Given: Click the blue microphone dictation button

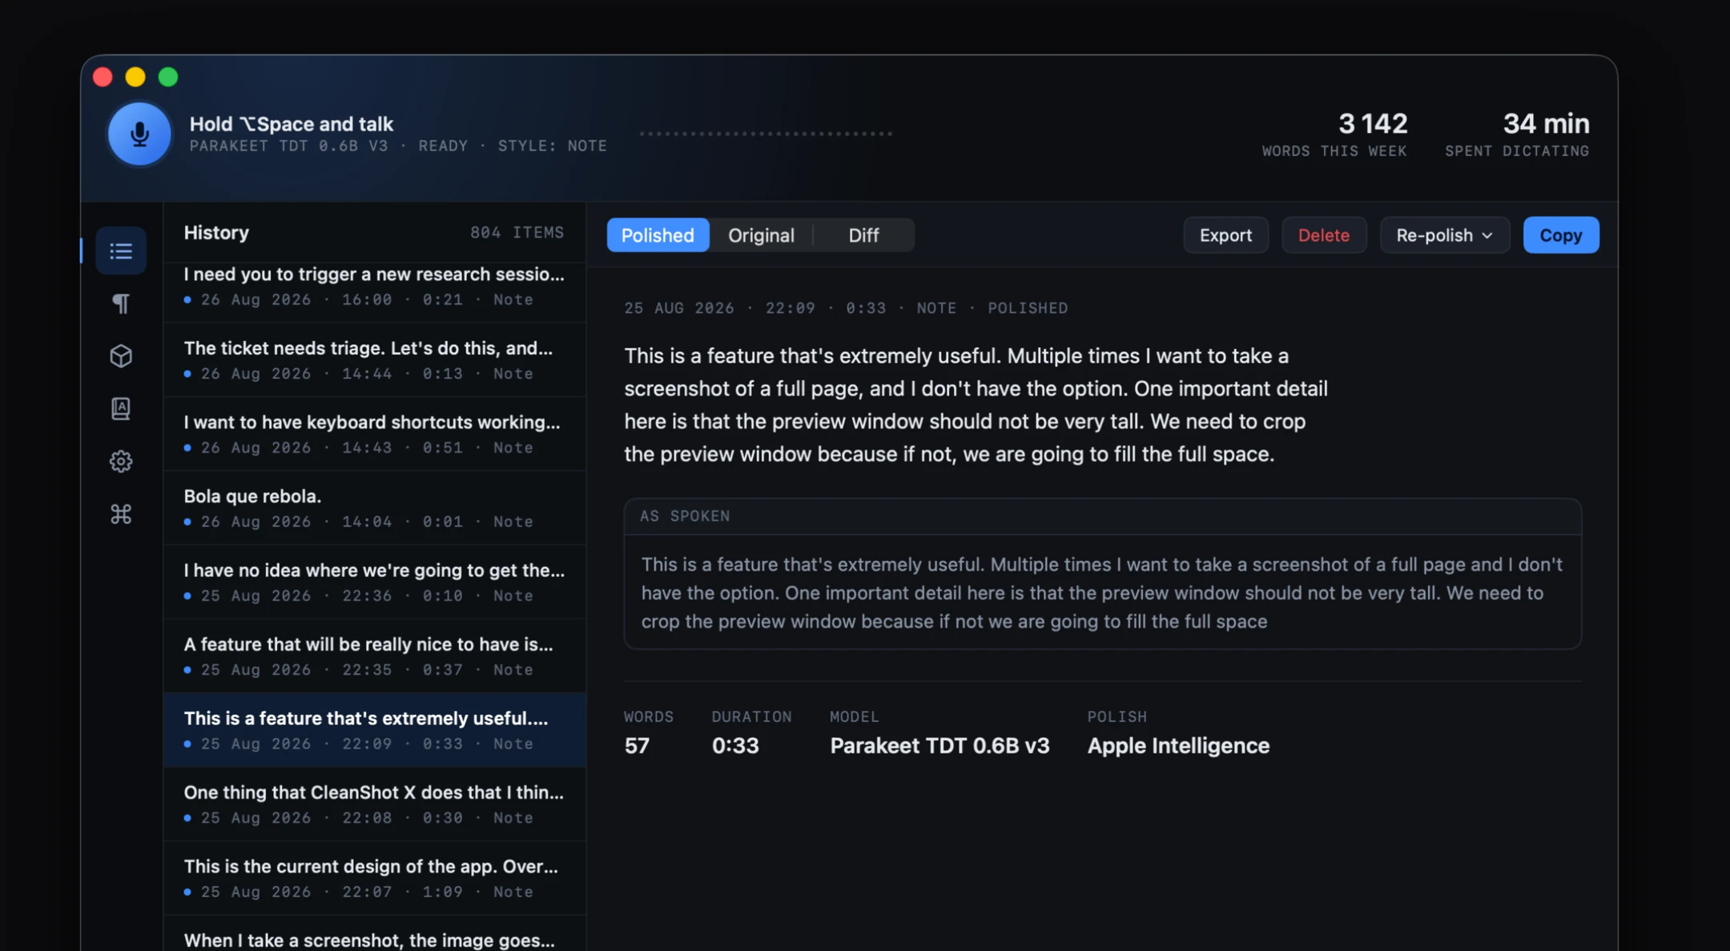Looking at the screenshot, I should click(x=139, y=134).
